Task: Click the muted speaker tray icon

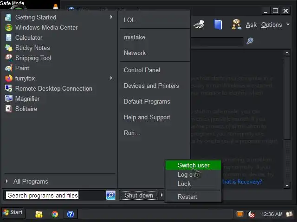Action: pyautogui.click(x=251, y=214)
